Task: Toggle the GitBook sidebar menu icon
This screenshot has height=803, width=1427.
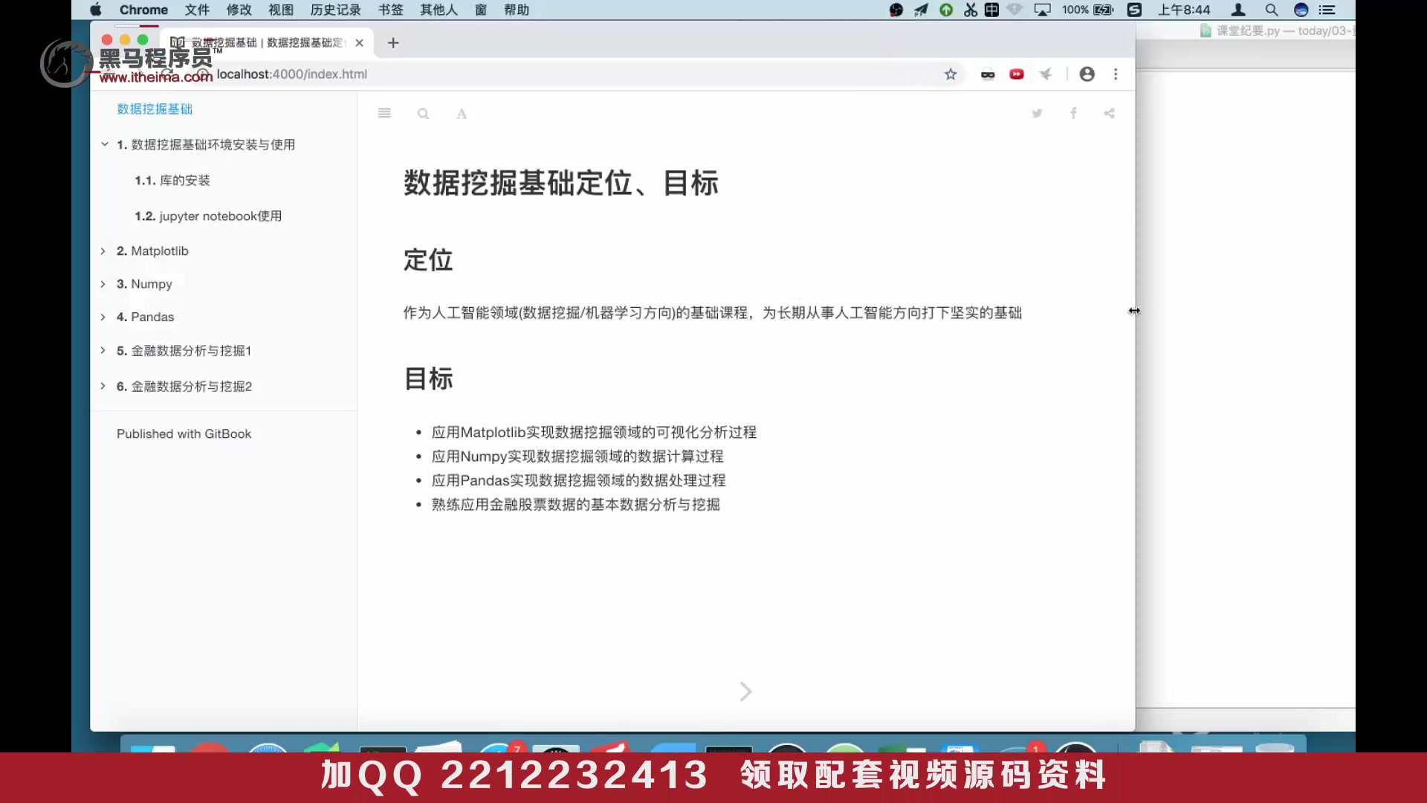Action: point(384,113)
